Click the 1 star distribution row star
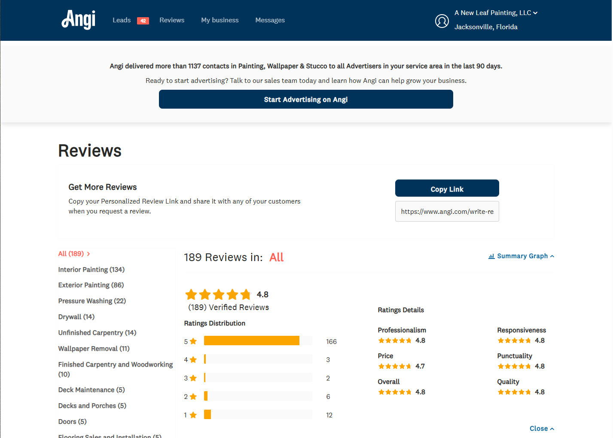The image size is (613, 438). (x=193, y=415)
